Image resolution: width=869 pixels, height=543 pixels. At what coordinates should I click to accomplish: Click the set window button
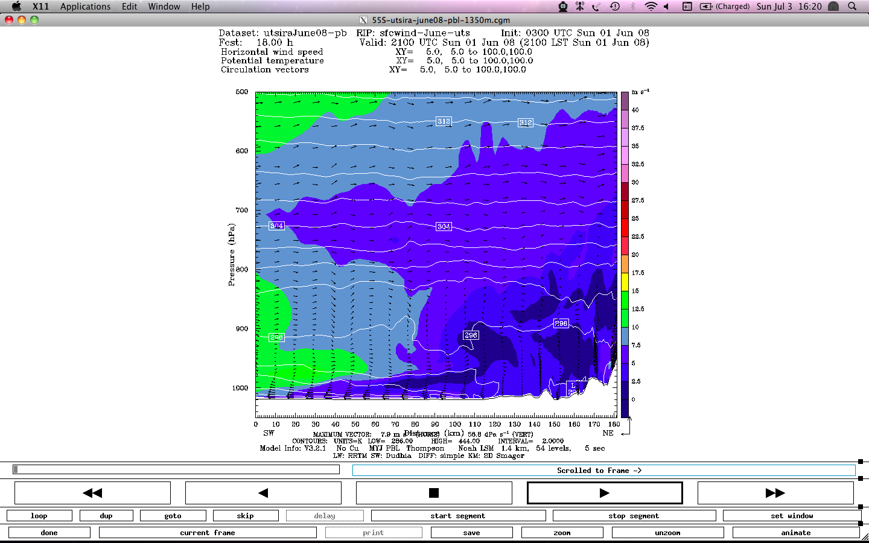click(x=792, y=516)
